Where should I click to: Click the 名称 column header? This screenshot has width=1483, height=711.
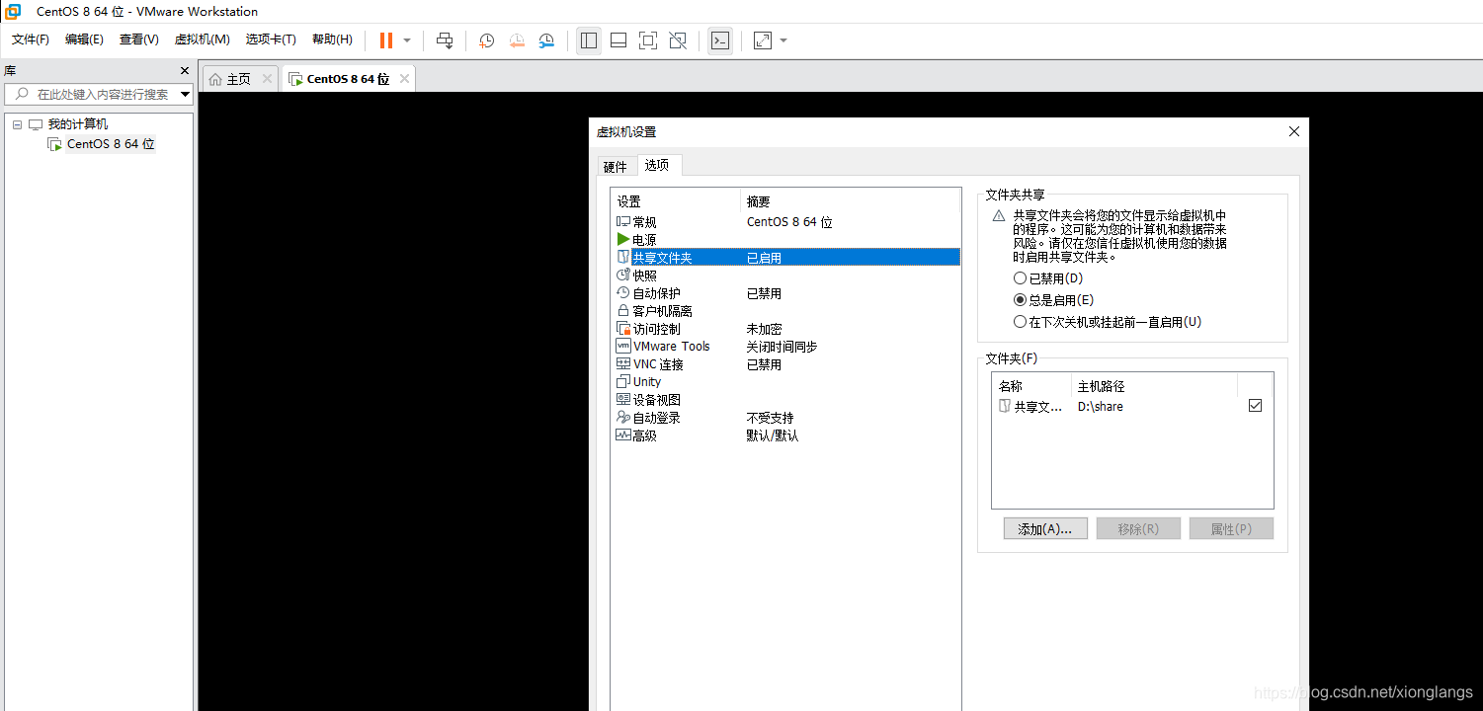tap(1031, 386)
